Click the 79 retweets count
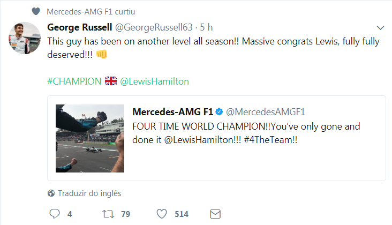The image size is (392, 225). [x=126, y=214]
